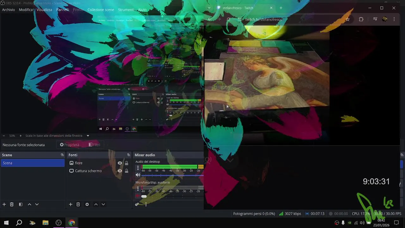Click 3027 kbps status bar entry
Screen dimensions: 405x228
click(290, 214)
